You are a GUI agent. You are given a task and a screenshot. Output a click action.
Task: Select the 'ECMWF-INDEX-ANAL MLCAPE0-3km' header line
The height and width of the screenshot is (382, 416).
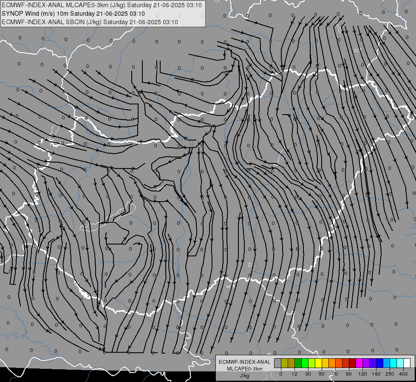102,5
